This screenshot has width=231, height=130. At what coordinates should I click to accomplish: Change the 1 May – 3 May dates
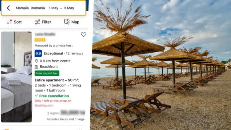(61, 8)
